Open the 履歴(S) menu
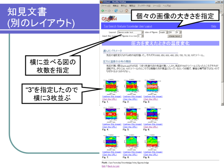This screenshot has height=168, width=224. pos(132,6)
